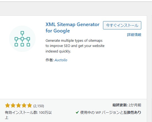Click the 有効インストール数 100万以上 text
This screenshot has height=122, width=152.
click(x=28, y=115)
